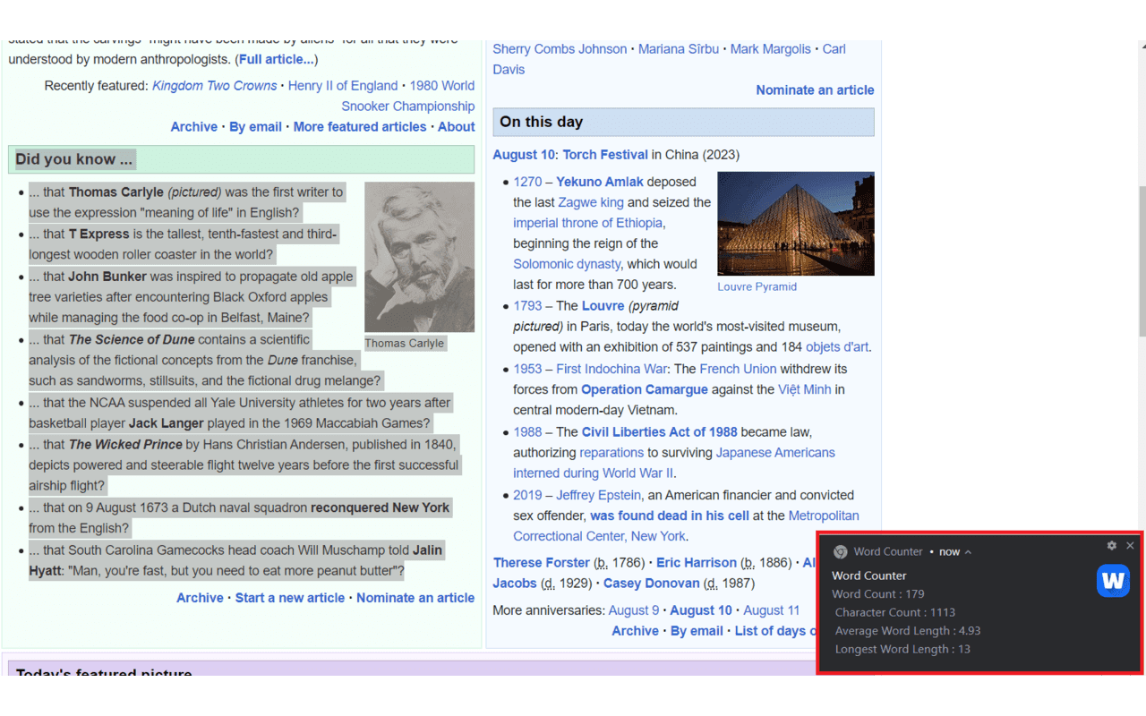Screen dimensions: 1146x716
Task: Open the Mariana Sîrbu link
Action: [x=679, y=49]
